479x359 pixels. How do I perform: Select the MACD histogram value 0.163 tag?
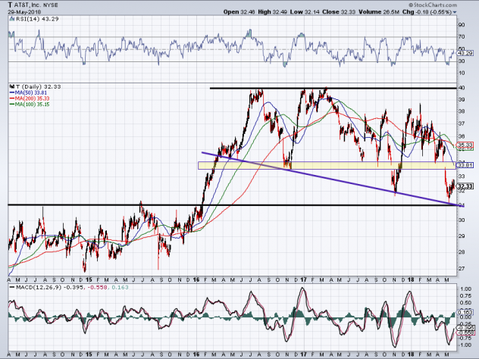pos(465,312)
